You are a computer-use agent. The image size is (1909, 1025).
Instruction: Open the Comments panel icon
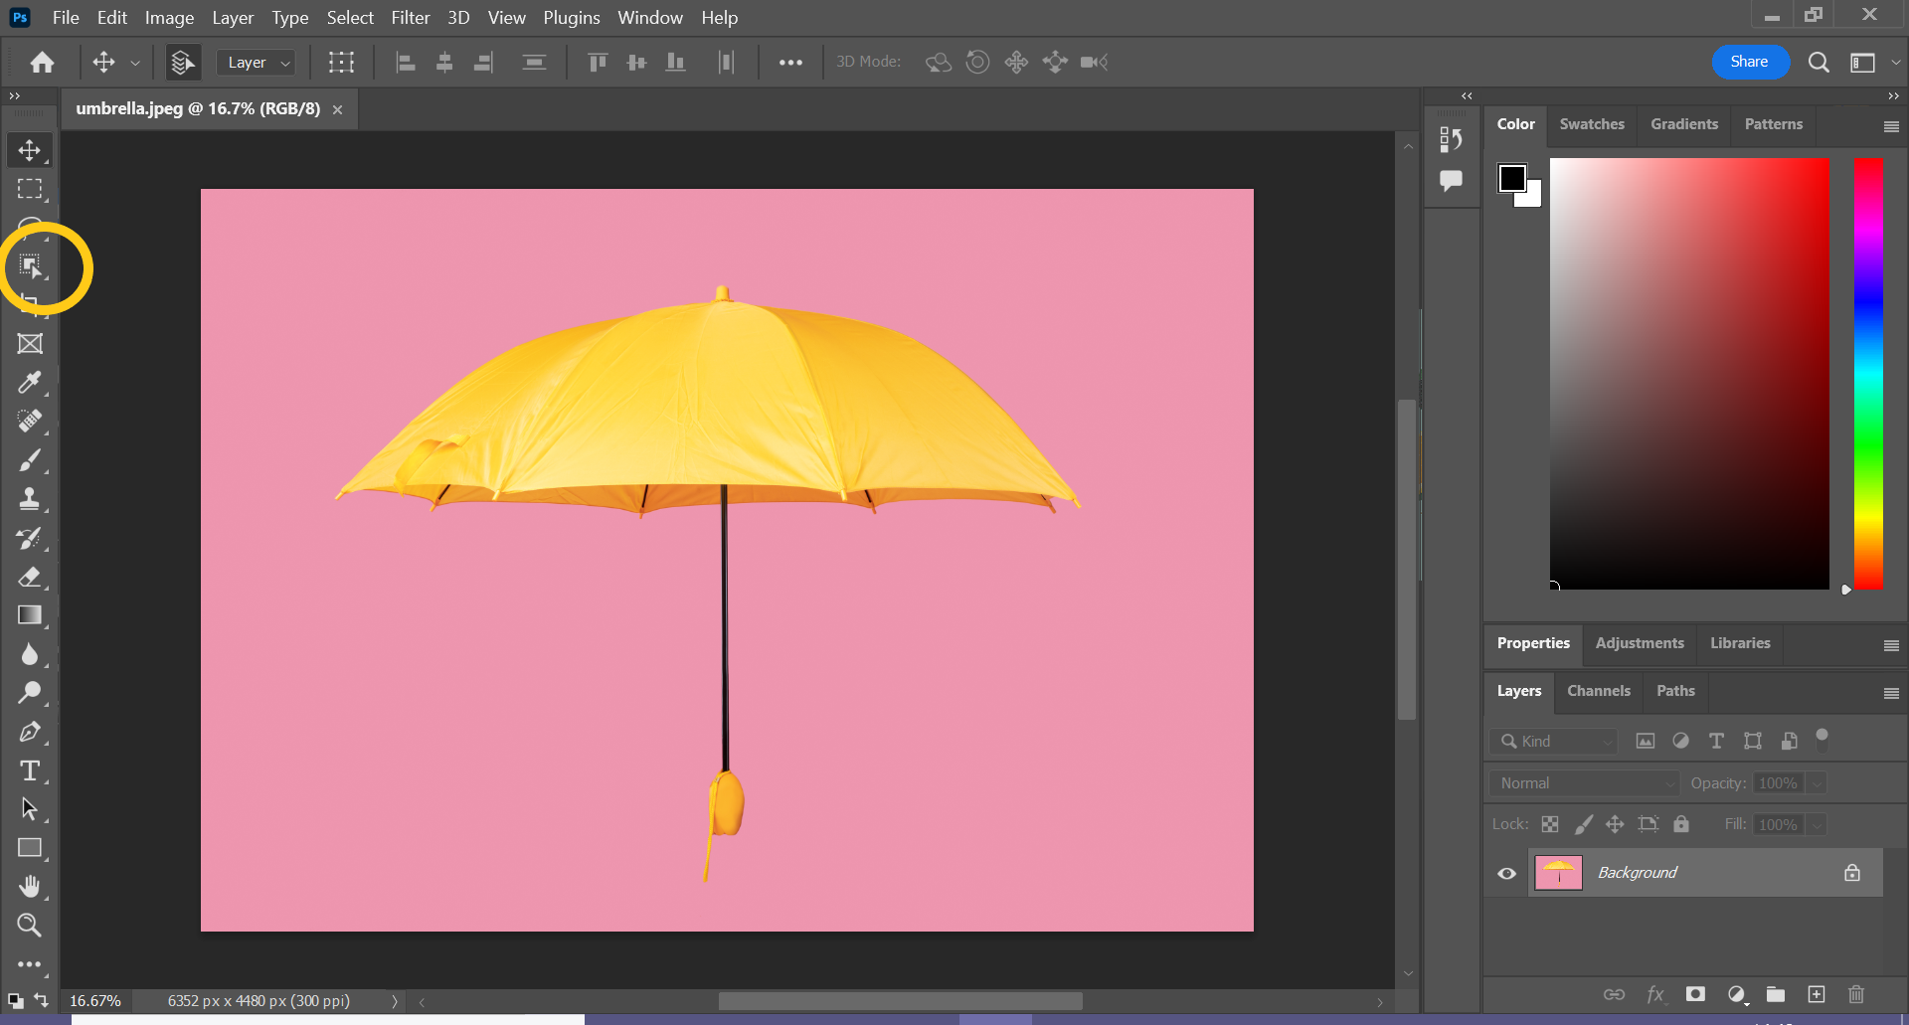tap(1451, 181)
